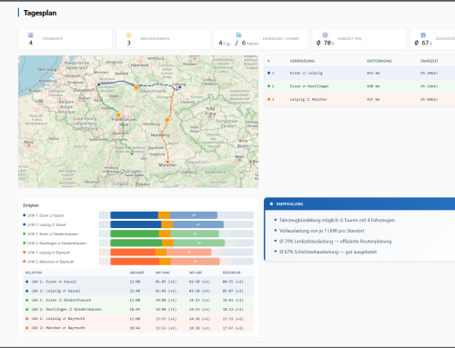The width and height of the screenshot is (455, 348).
Task: Select table row LKW 2: München ⇄ Bayreuth
Action: pos(138,328)
